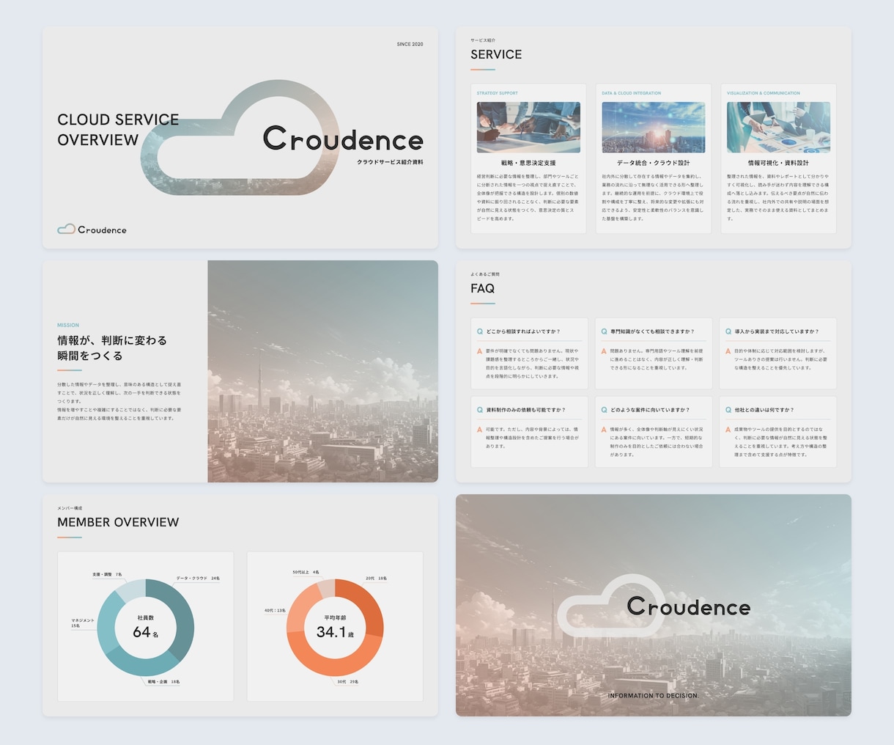
Task: Click the A icon under 導入から実装まで対応していますか？
Action: click(x=728, y=351)
